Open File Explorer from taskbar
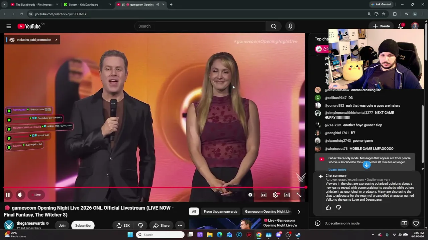428x240 pixels. tap(210, 235)
